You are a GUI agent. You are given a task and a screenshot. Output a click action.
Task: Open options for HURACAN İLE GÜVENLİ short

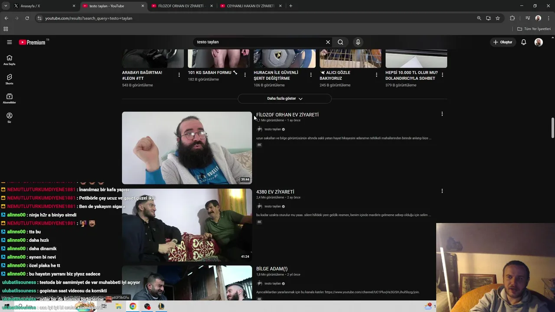click(311, 75)
